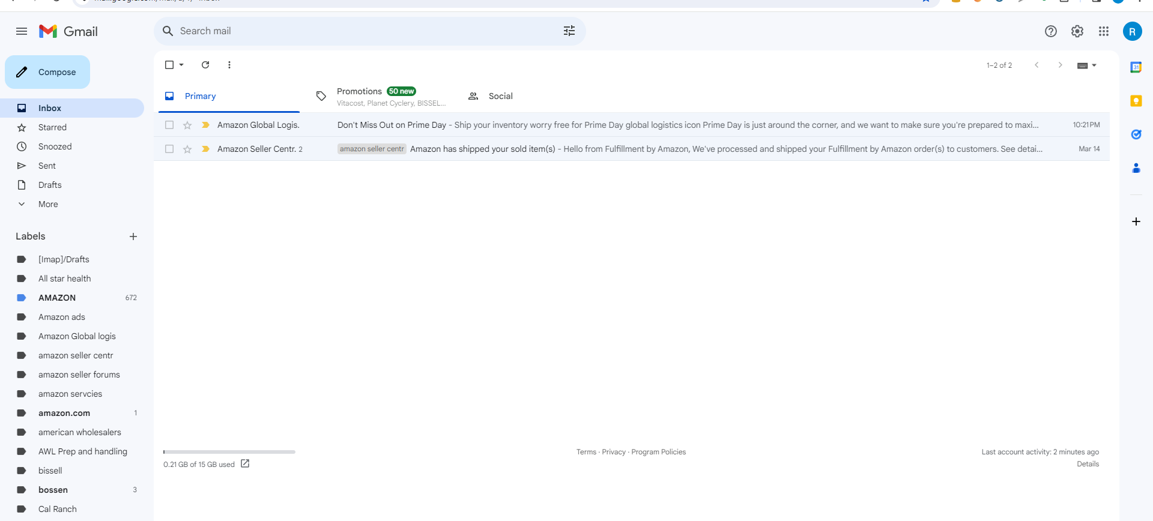Screen dimensions: 1153x521
Task: Open the Snoozed folder
Action: (x=72, y=146)
